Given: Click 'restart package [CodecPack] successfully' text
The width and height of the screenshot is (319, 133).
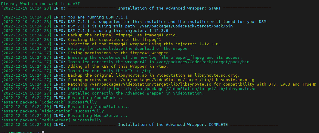Looking at the screenshot, I should (x=49, y=102).
